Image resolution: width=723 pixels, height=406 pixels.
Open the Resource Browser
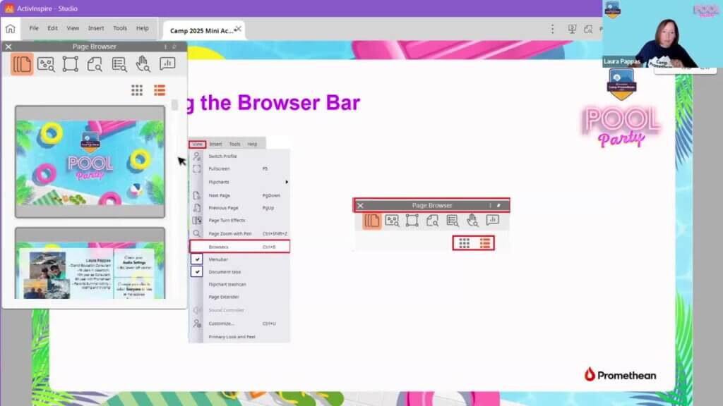click(x=46, y=64)
